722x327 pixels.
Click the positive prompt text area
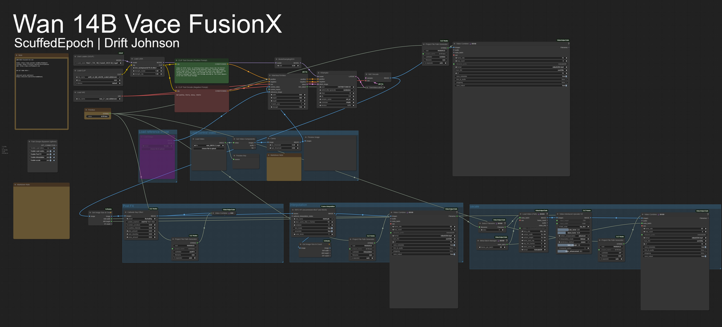(202, 74)
